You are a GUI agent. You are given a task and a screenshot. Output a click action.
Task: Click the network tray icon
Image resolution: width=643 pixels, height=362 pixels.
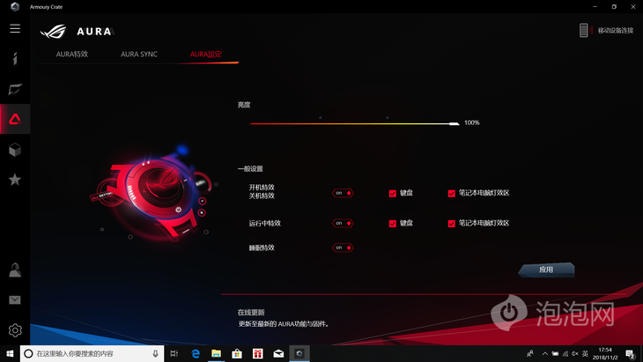click(x=565, y=354)
